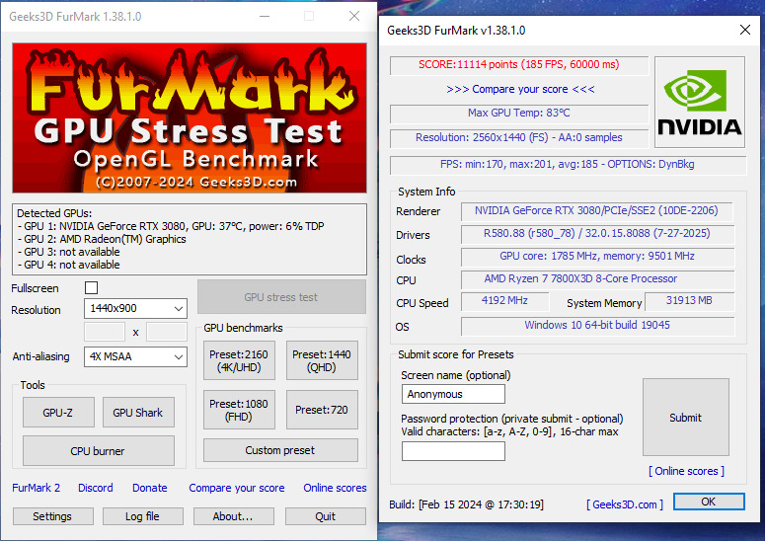Run the Preset:1080 (FHD) benchmark
Image resolution: width=766 pixels, height=542 pixels.
[x=239, y=410]
